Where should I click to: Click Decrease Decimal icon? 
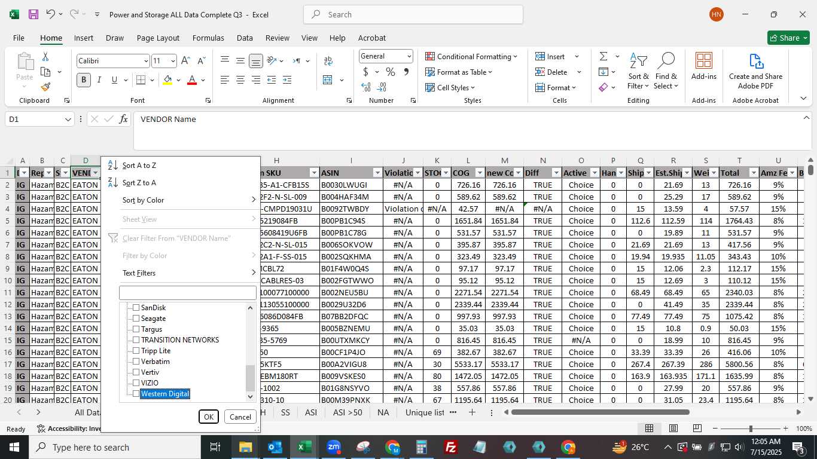382,87
